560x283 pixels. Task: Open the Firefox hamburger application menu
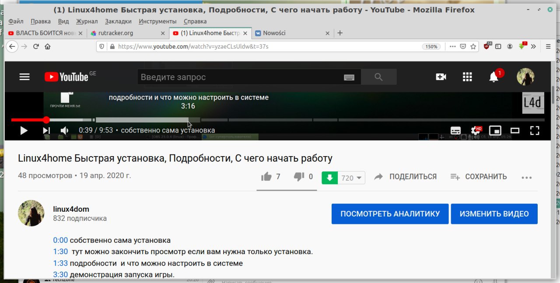(x=548, y=46)
